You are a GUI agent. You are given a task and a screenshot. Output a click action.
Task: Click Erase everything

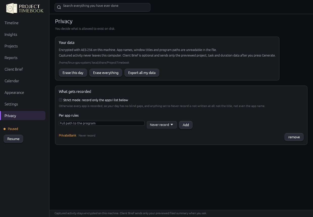click(x=106, y=73)
